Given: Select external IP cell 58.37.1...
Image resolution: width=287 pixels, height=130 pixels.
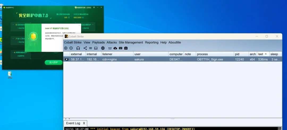Looking at the screenshot, I should [x=78, y=59].
